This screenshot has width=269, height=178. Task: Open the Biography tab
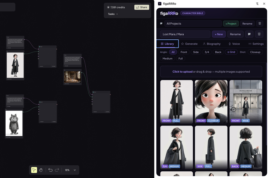212,44
